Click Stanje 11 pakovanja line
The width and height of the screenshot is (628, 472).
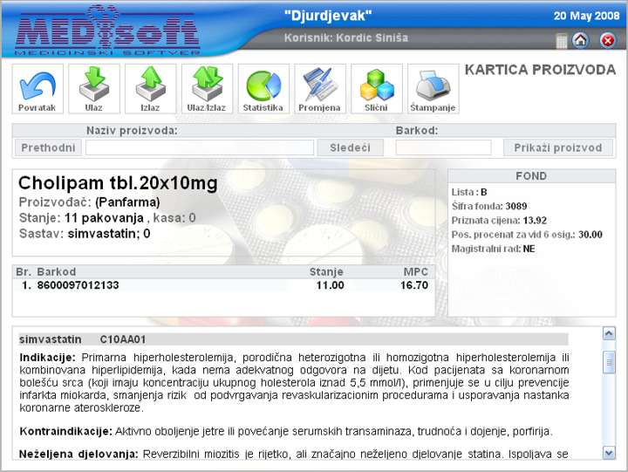[x=107, y=218]
